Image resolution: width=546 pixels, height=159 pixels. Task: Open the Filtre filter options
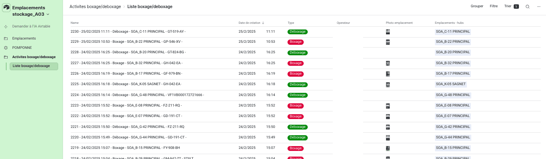pos(493,6)
